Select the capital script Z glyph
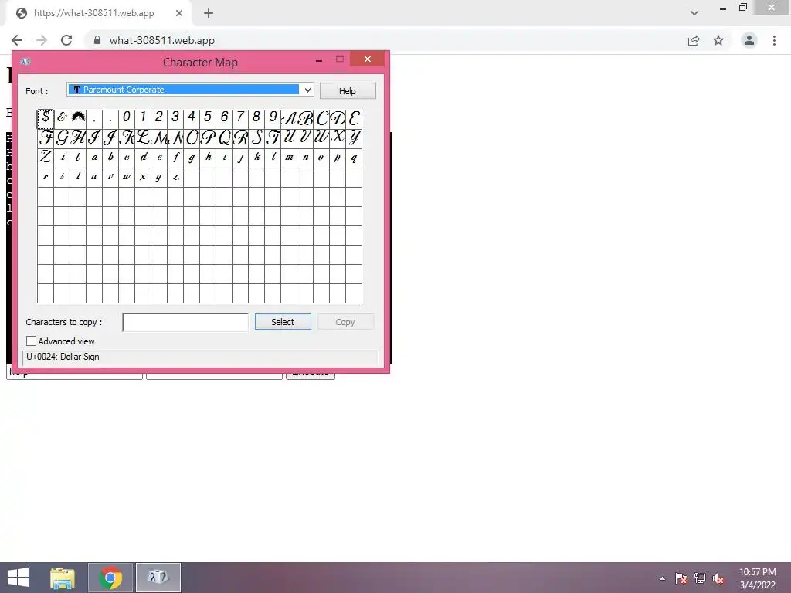The width and height of the screenshot is (791, 593). click(x=46, y=158)
